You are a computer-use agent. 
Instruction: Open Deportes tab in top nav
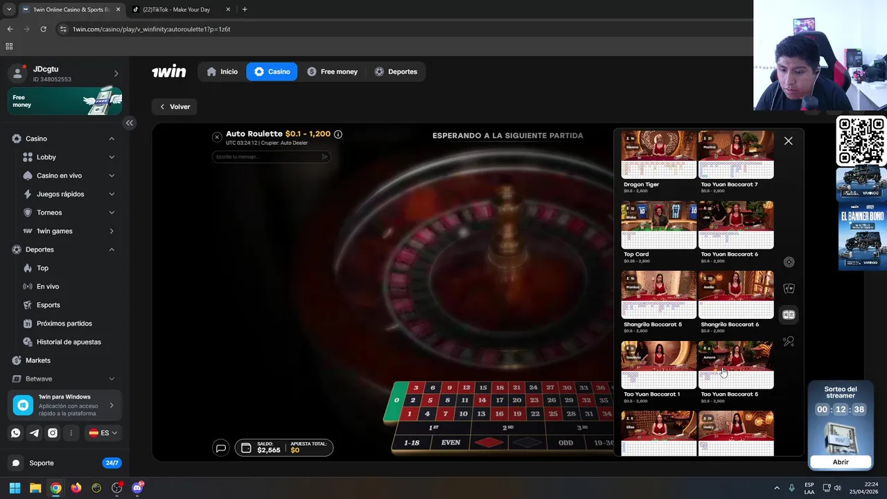click(396, 71)
